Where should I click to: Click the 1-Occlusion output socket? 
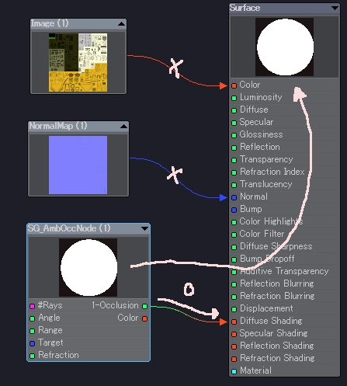coord(145,306)
